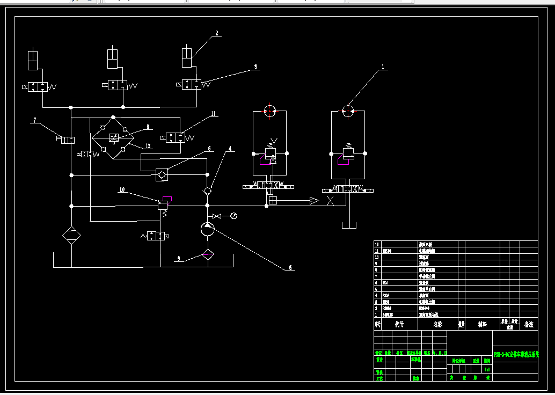The height and width of the screenshot is (395, 555).
Task: Select the 材料 header in the parts list
Action: click(x=483, y=324)
